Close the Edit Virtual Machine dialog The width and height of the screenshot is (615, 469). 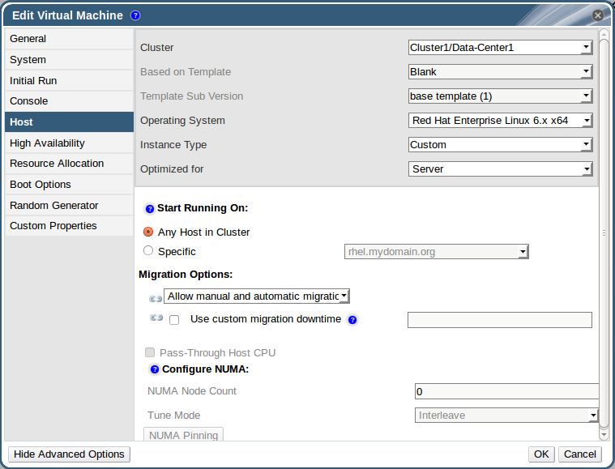pyautogui.click(x=597, y=15)
